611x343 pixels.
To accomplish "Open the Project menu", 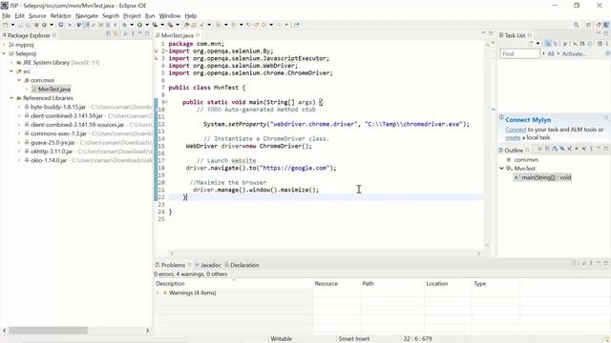I will [x=132, y=16].
